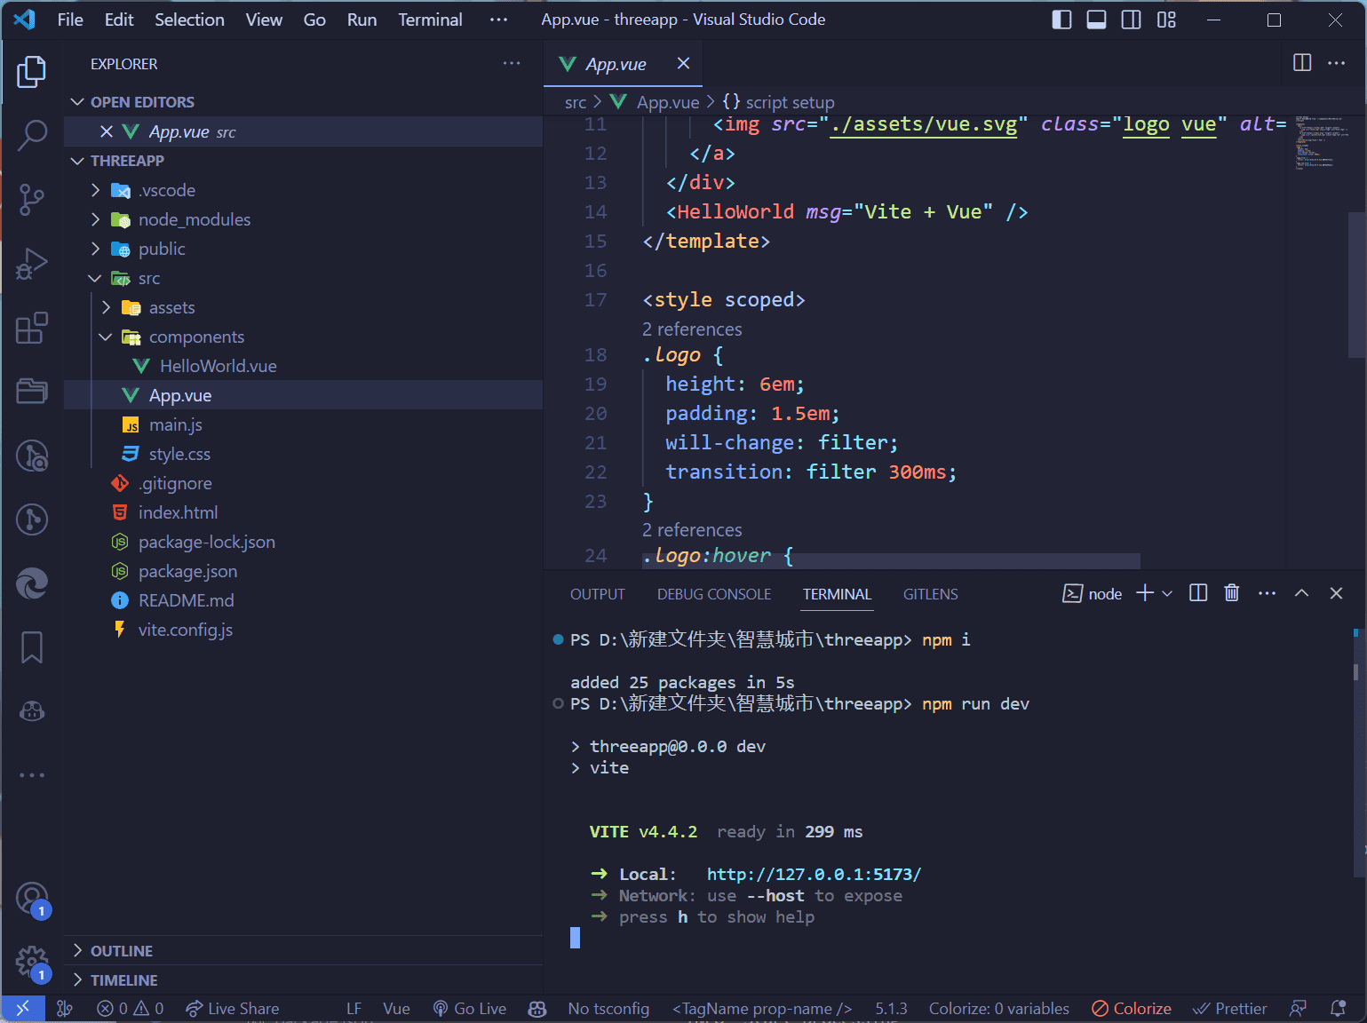The height and width of the screenshot is (1023, 1367).
Task: Kill the terminal with trash icon
Action: 1231,593
